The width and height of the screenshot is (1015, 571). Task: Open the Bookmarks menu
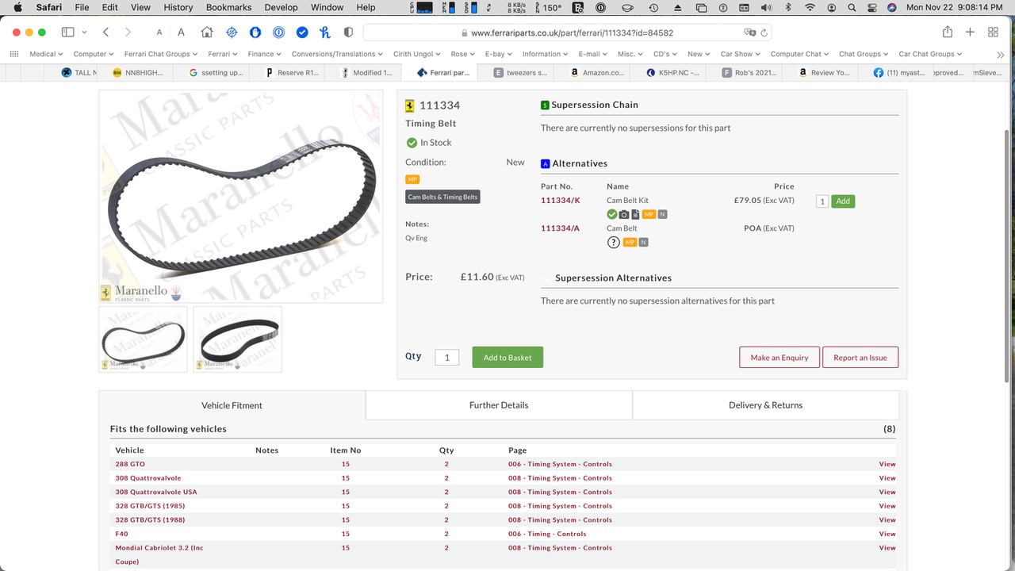point(228,7)
